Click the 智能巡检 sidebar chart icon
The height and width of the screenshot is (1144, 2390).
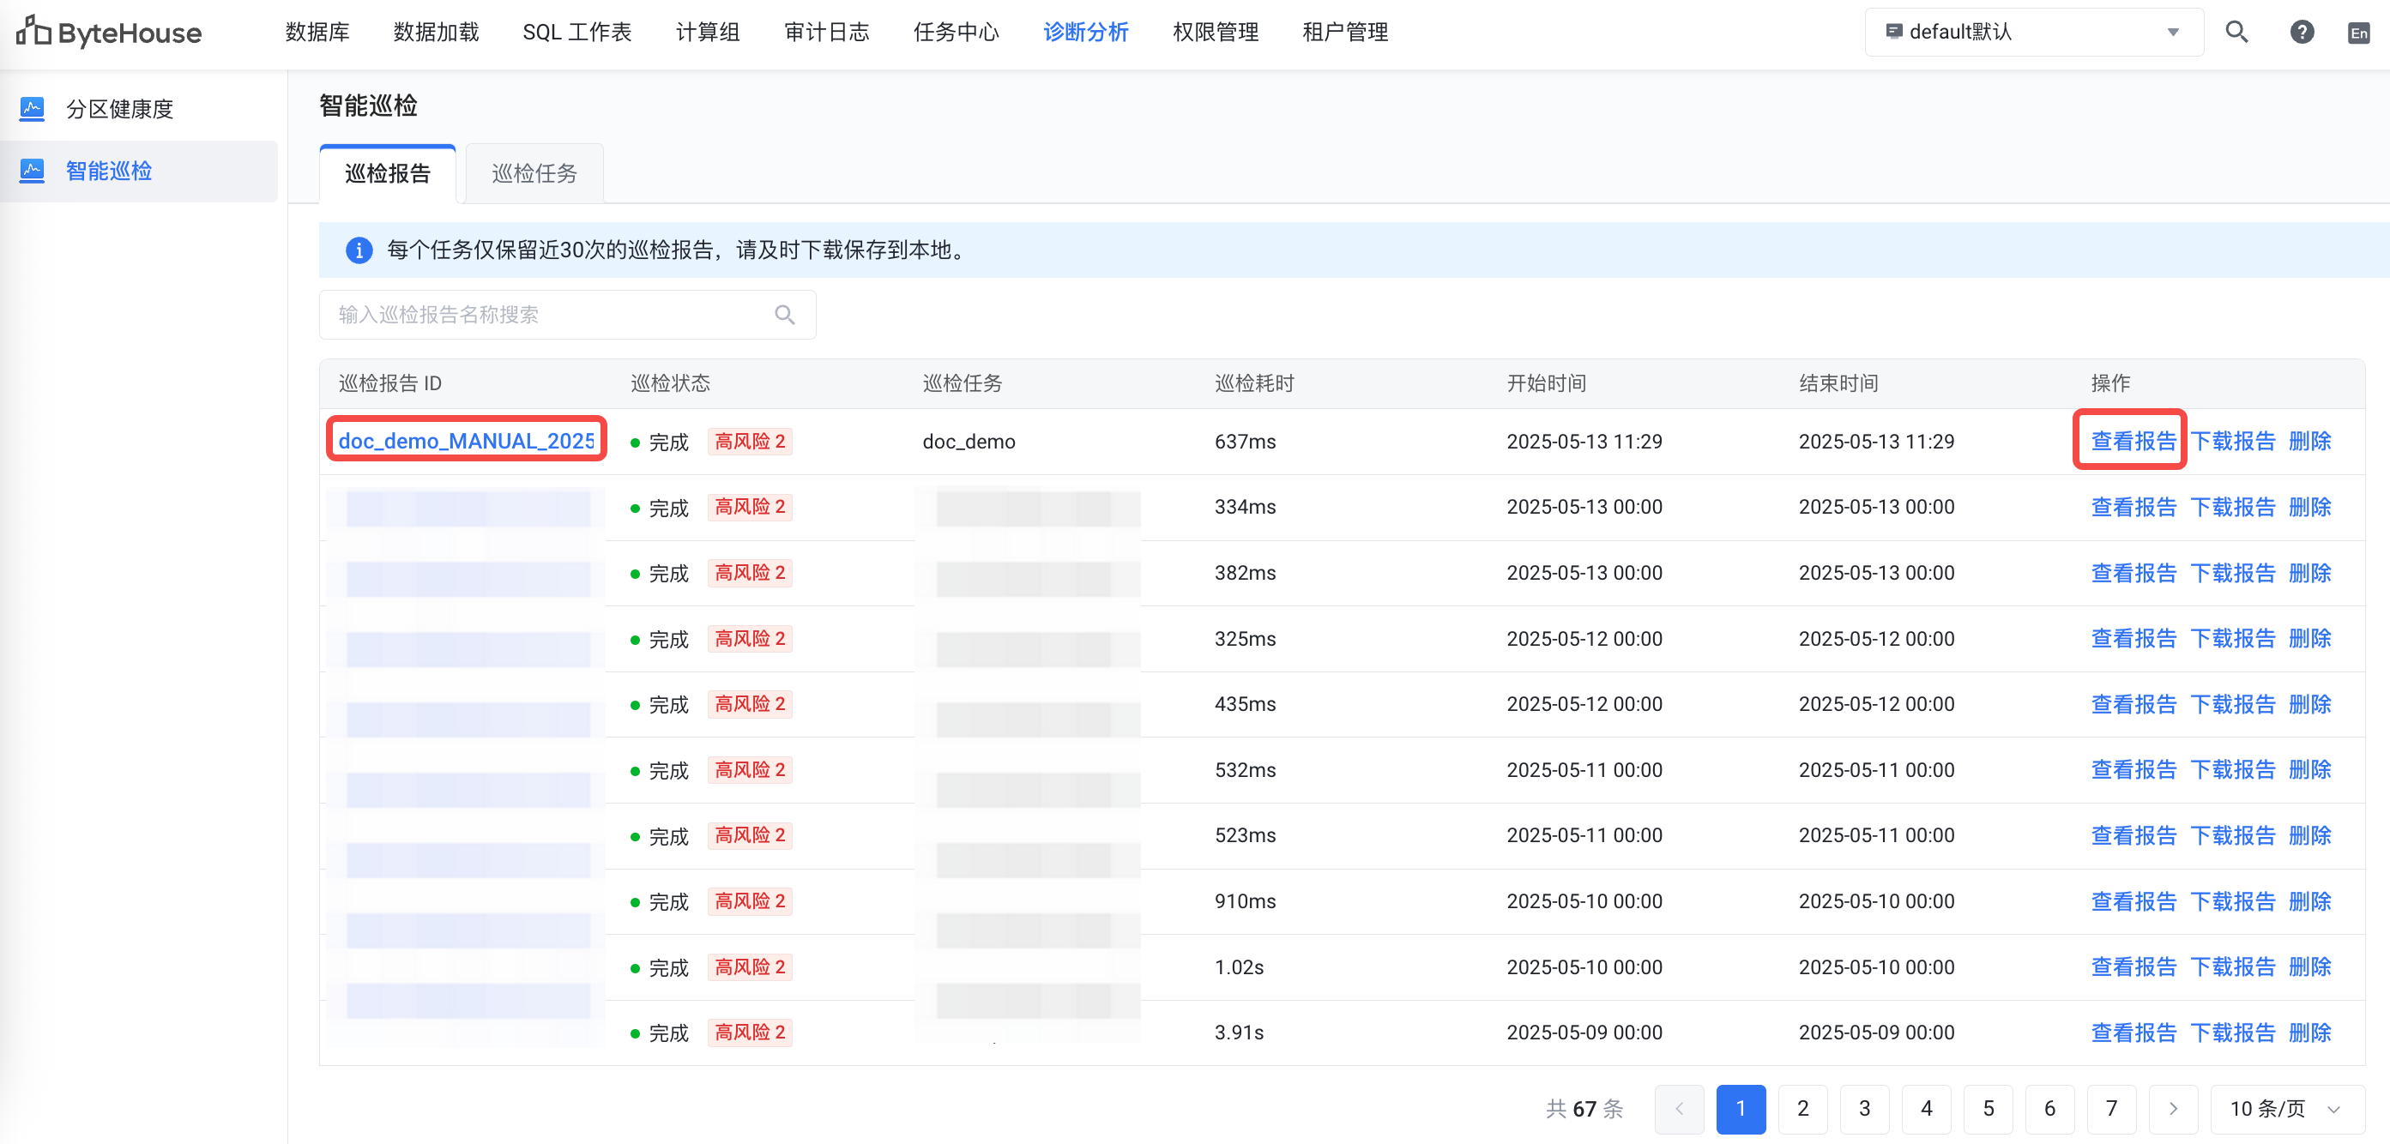click(x=33, y=171)
